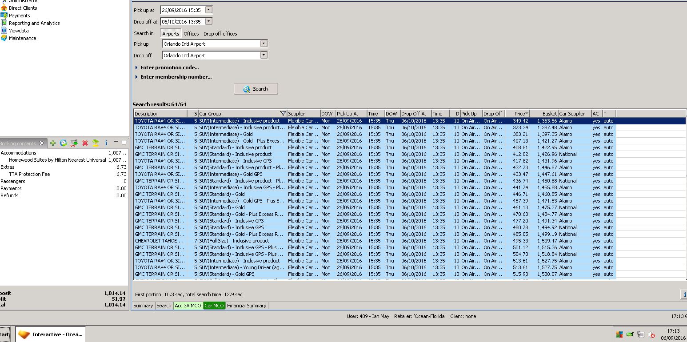Image resolution: width=687 pixels, height=342 pixels.
Task: Switch to the Financial Summary tab
Action: (x=247, y=306)
